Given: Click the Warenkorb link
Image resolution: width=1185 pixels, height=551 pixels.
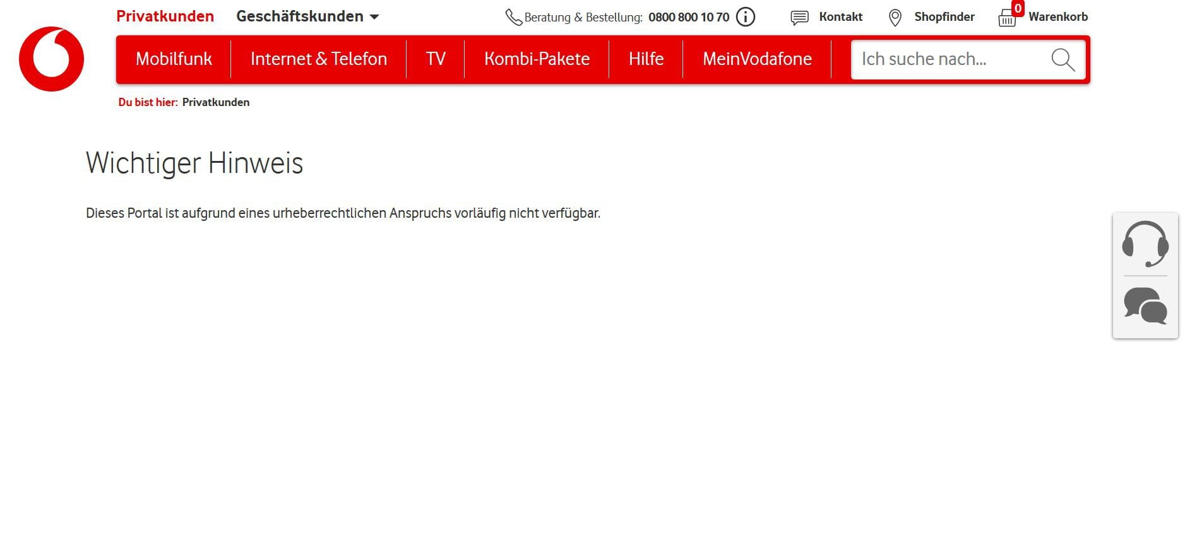Looking at the screenshot, I should 1058,17.
